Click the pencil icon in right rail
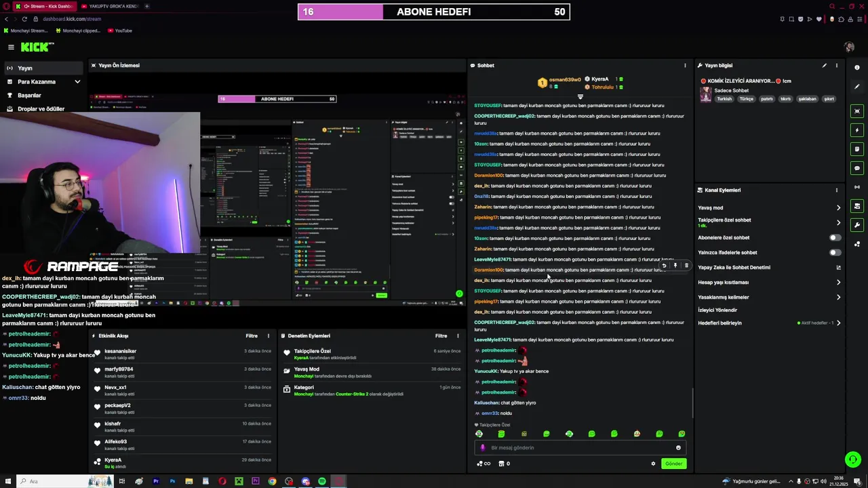This screenshot has height=488, width=868. click(x=857, y=87)
